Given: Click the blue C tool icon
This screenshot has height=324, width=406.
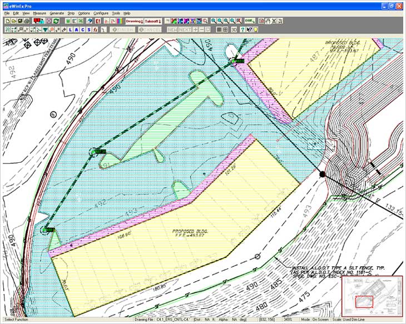Looking at the screenshot, I should click(x=83, y=29).
